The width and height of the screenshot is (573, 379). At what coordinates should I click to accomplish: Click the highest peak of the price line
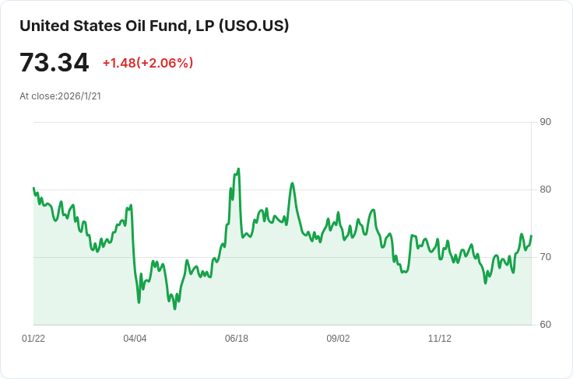pos(238,169)
